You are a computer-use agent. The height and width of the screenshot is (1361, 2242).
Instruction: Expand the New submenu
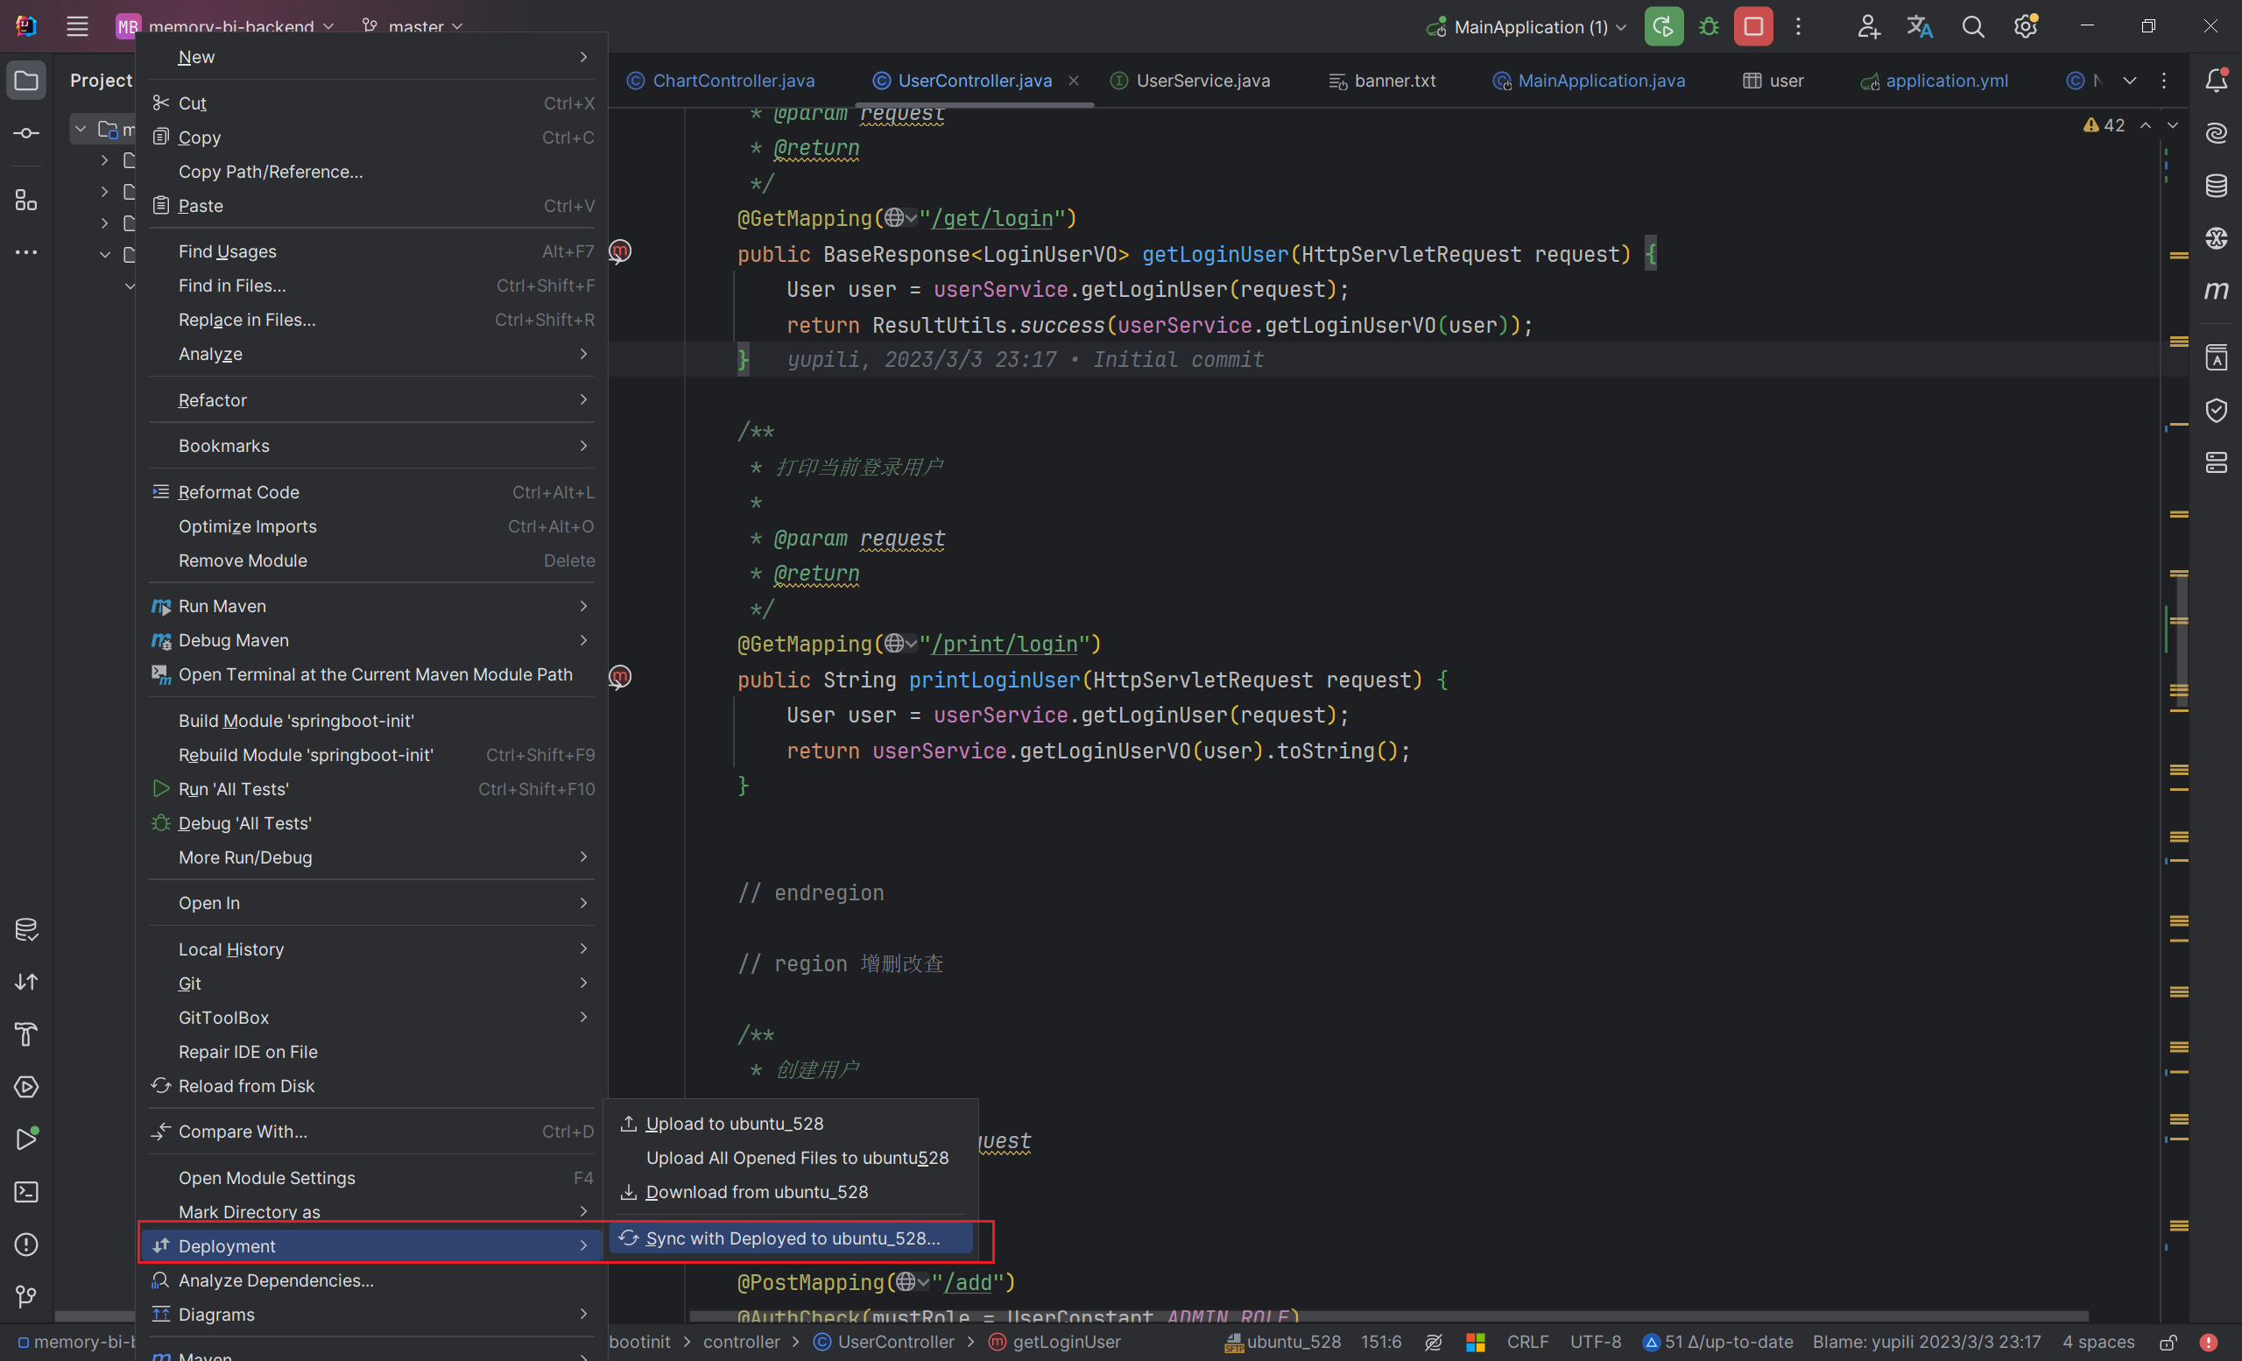(372, 57)
